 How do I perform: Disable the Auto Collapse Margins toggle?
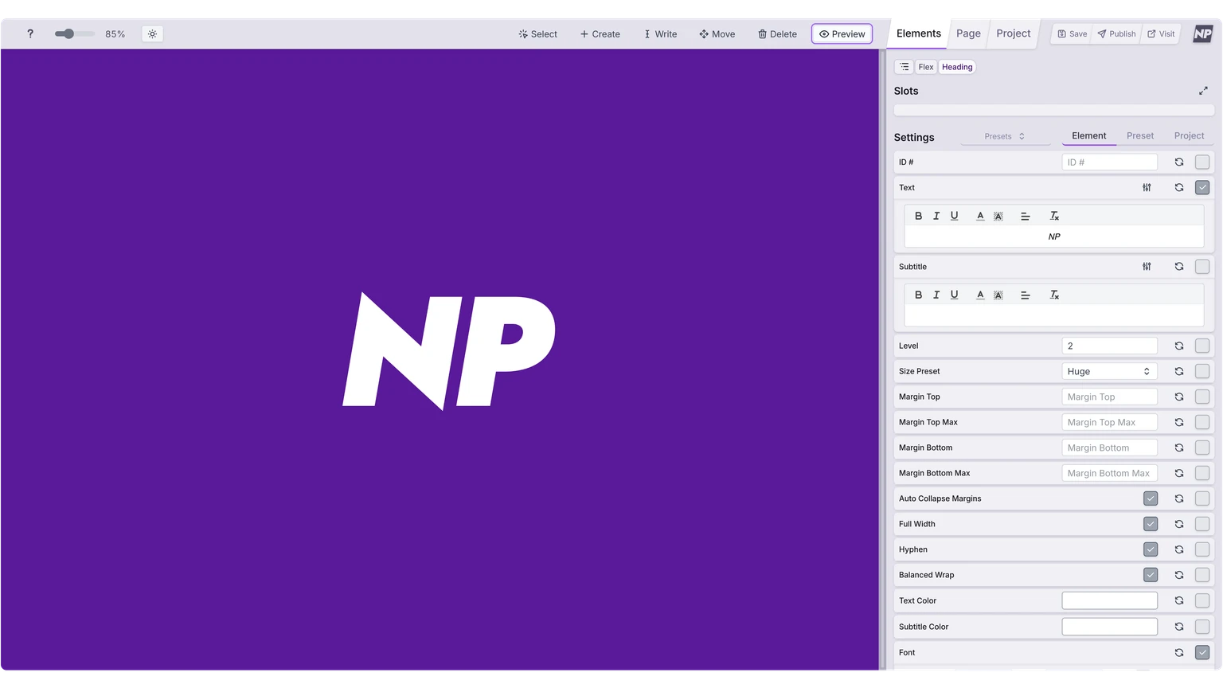pyautogui.click(x=1150, y=498)
